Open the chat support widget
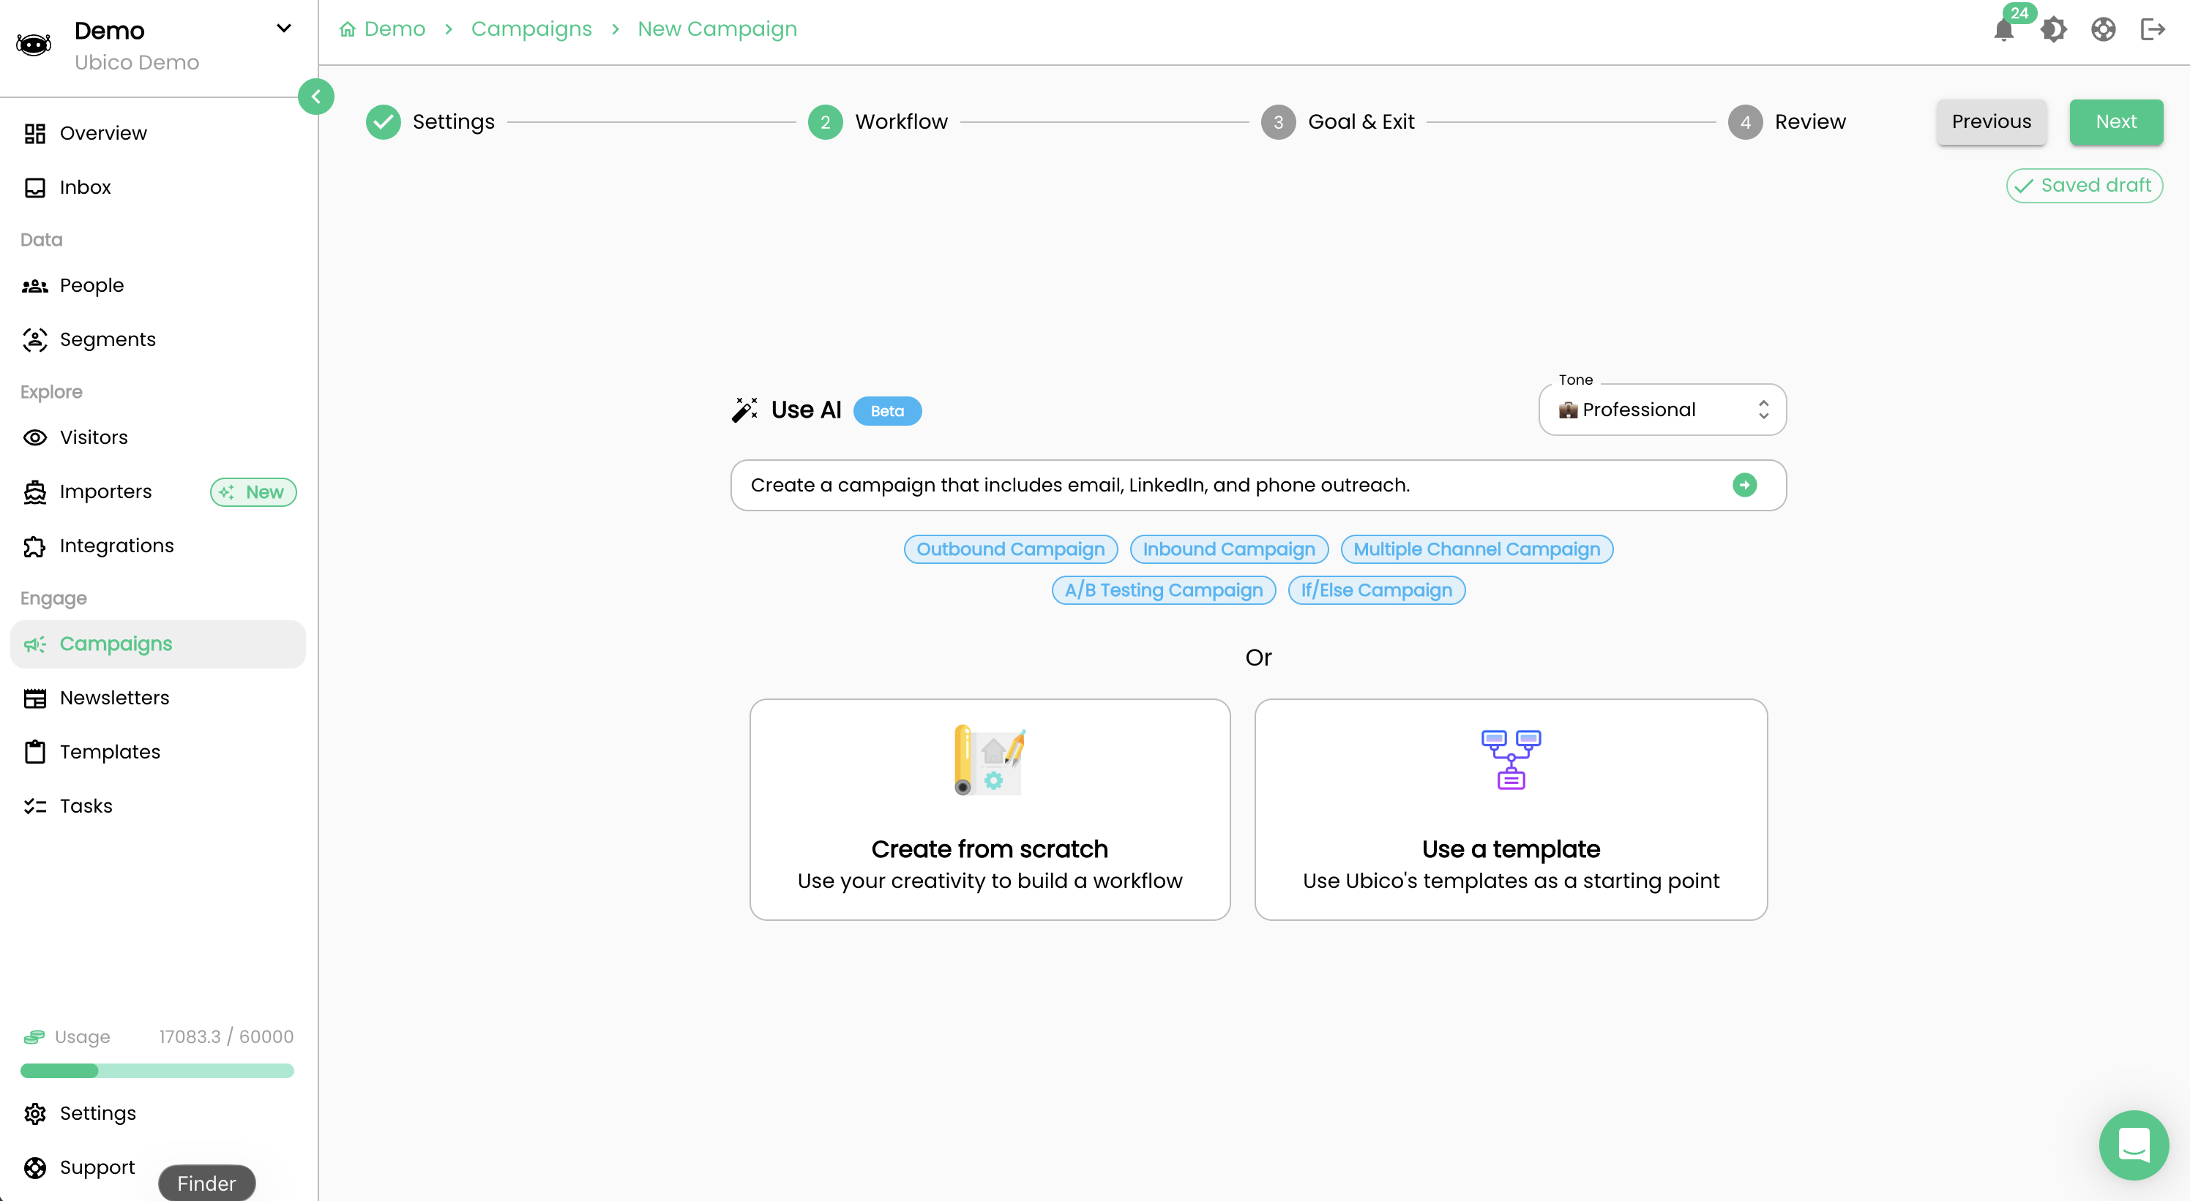2190x1201 pixels. 2133,1144
